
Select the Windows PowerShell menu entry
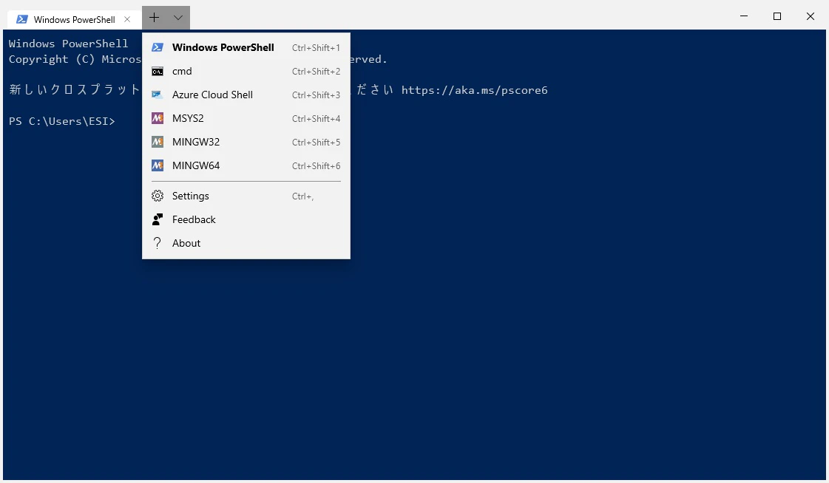click(246, 47)
